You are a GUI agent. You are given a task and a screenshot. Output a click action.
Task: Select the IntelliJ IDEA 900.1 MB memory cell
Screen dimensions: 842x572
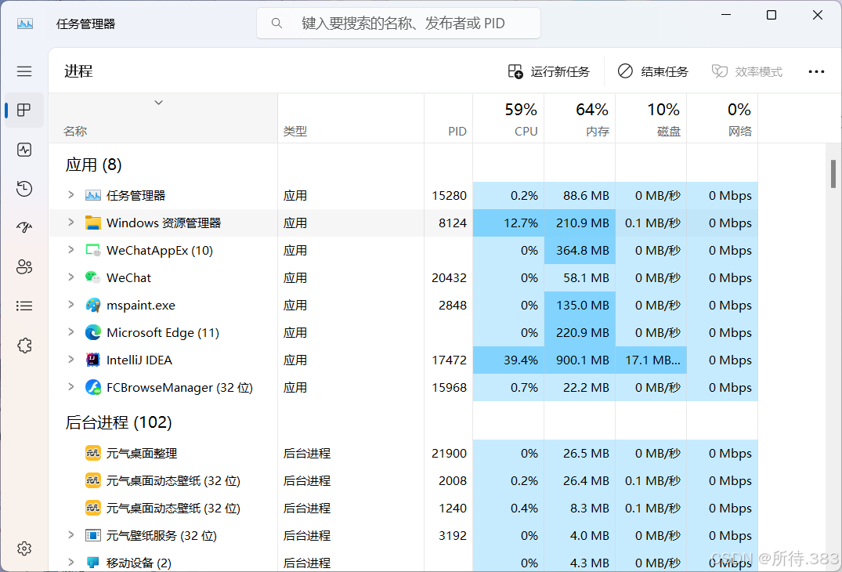pos(580,360)
